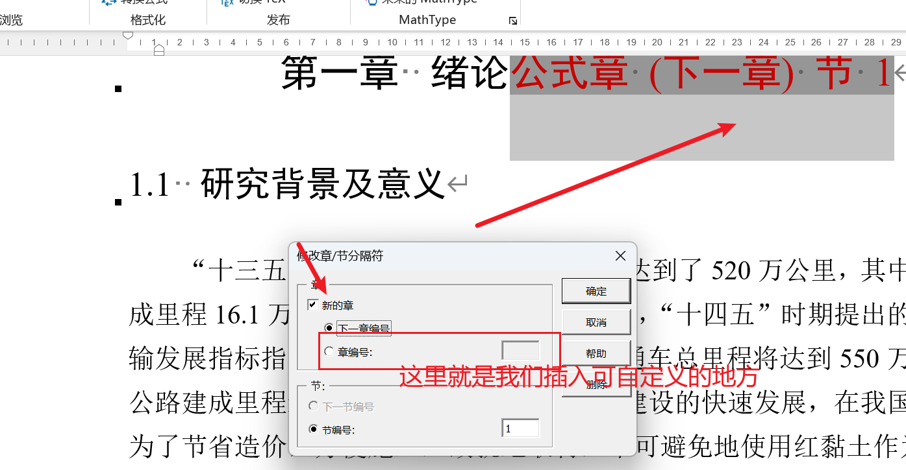The height and width of the screenshot is (470, 906).
Task: Click the 章编号 number input box
Action: point(520,351)
